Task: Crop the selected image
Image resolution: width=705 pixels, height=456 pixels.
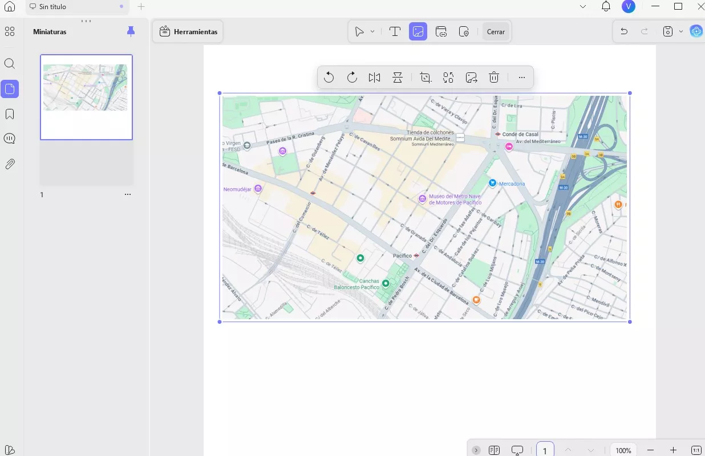Action: point(426,78)
